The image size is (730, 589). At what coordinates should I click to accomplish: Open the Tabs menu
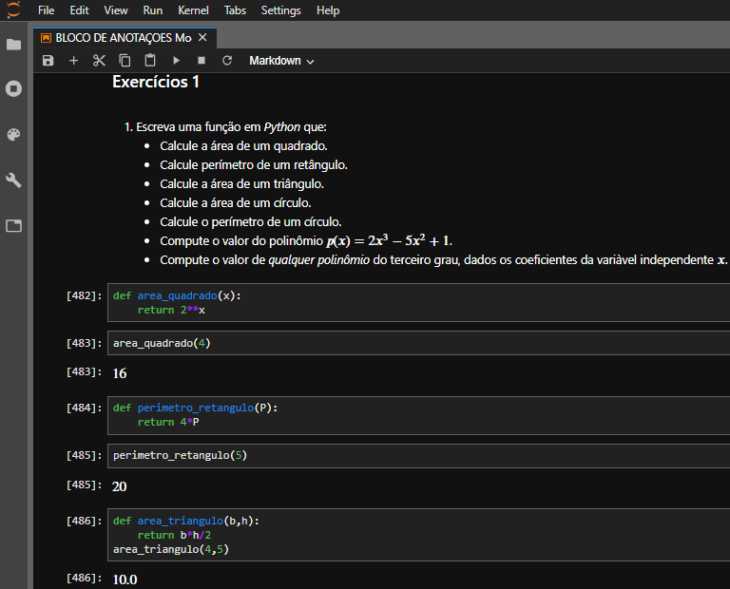[x=235, y=10]
